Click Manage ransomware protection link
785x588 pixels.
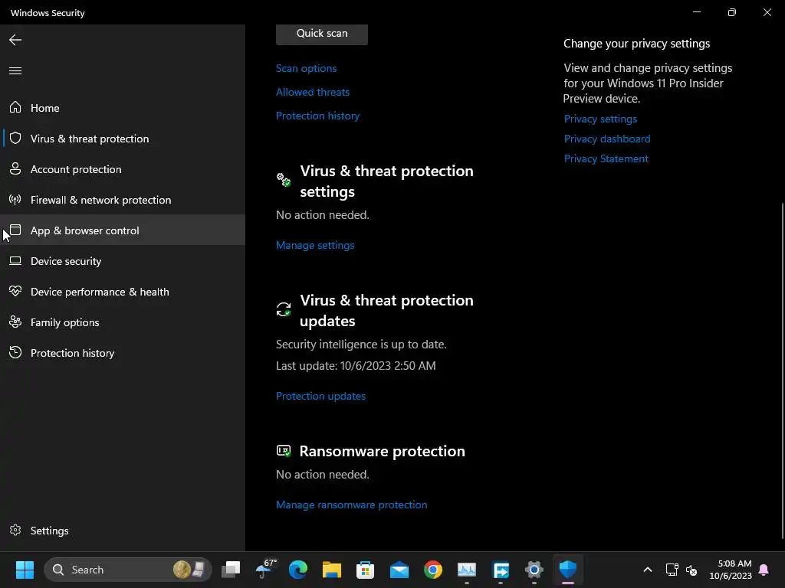point(351,505)
